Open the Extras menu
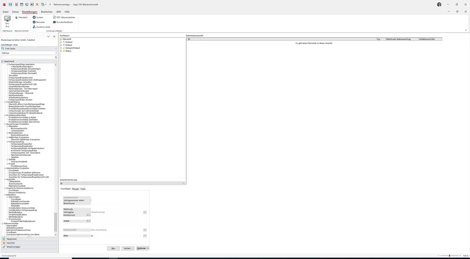Image resolution: width=470 pixels, height=259 pixels. pyautogui.click(x=15, y=12)
